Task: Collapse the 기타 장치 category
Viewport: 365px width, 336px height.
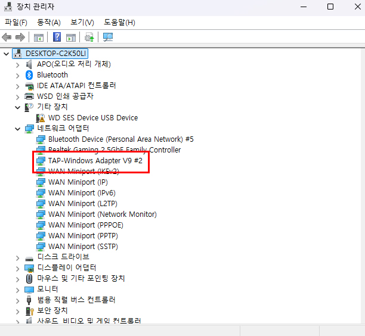Action: point(18,107)
